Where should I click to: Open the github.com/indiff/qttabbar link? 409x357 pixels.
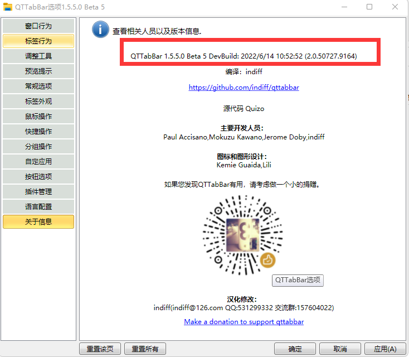click(244, 87)
